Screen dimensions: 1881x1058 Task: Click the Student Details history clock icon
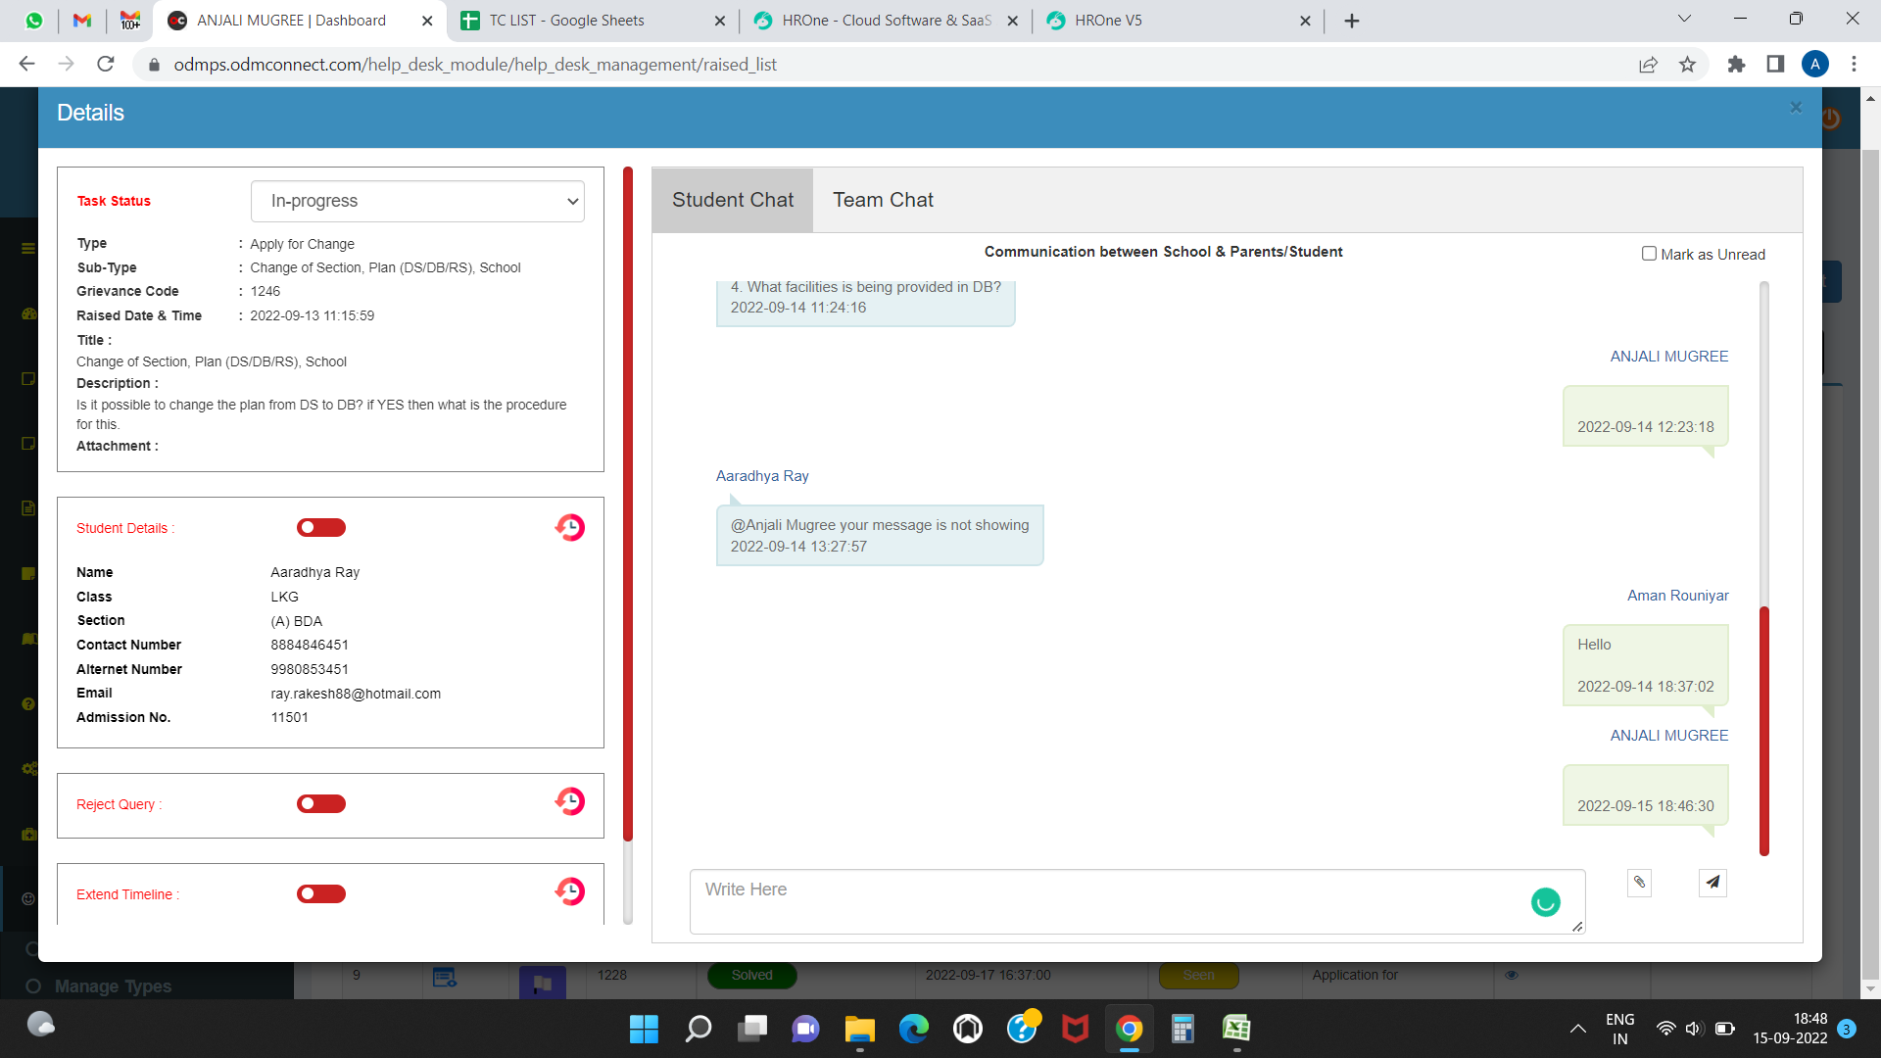pos(569,528)
